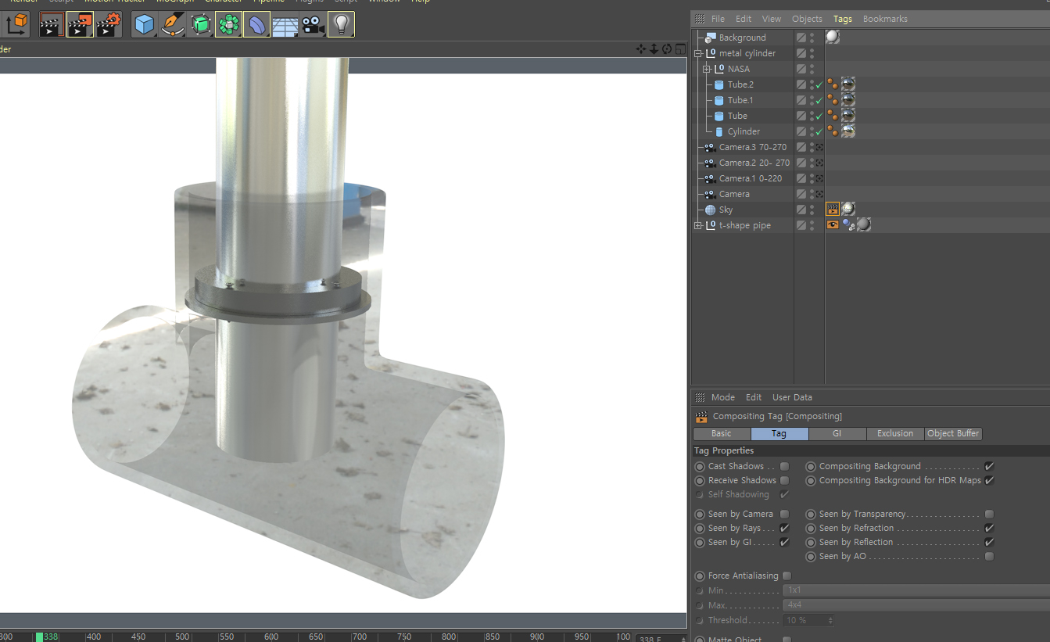
Task: Open Object Manager Tags menu
Action: coord(843,19)
